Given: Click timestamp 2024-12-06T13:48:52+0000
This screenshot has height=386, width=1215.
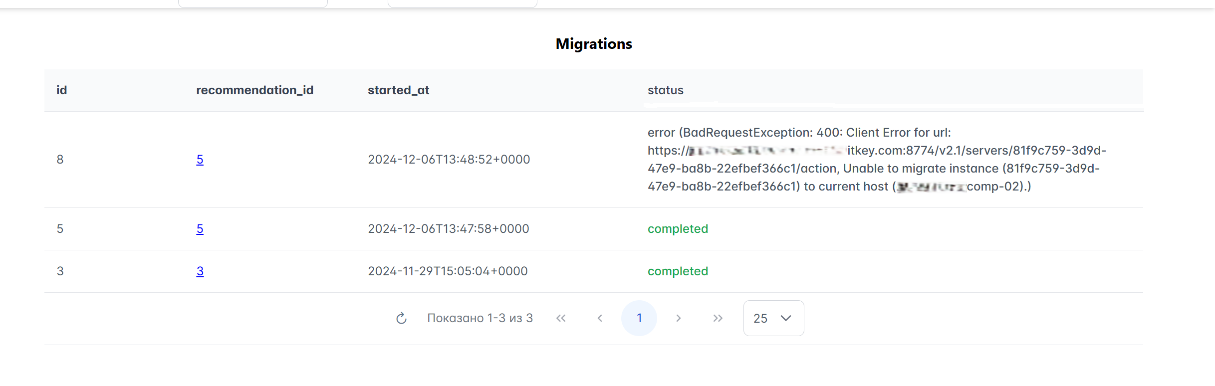Looking at the screenshot, I should (449, 160).
